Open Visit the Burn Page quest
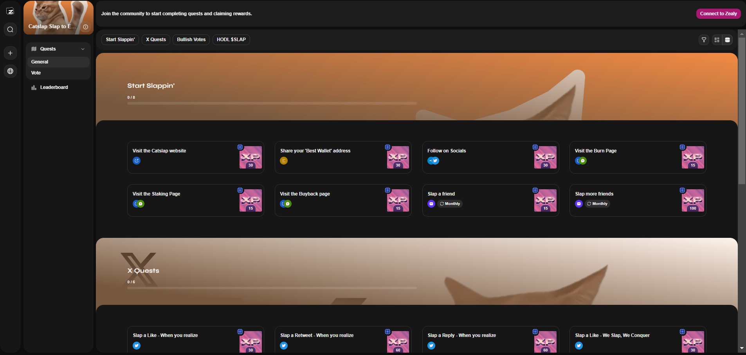This screenshot has width=746, height=355. click(x=638, y=157)
